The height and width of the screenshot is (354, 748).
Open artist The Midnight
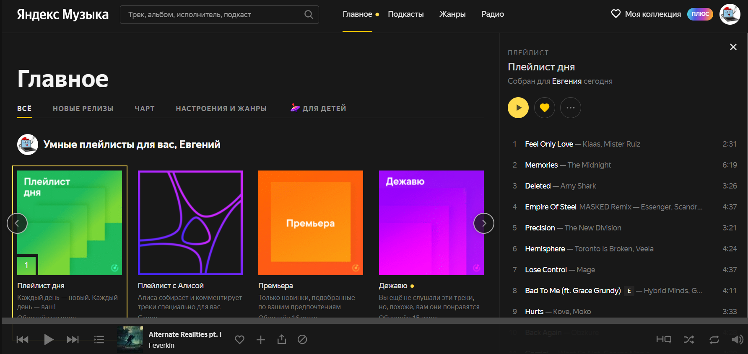tap(589, 165)
